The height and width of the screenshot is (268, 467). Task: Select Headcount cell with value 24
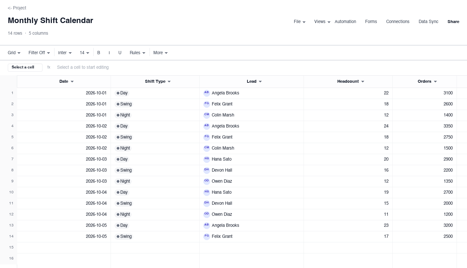tap(348, 126)
